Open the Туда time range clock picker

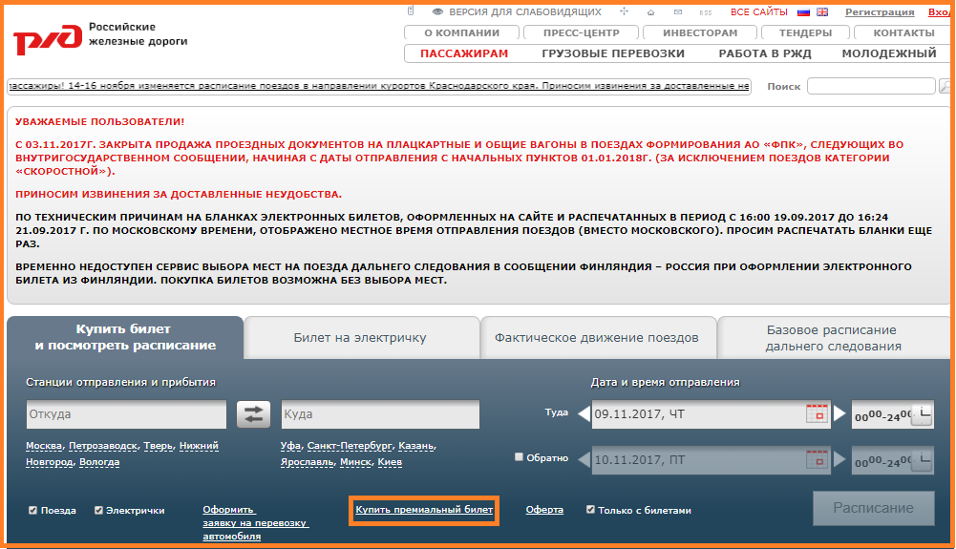coord(921,414)
